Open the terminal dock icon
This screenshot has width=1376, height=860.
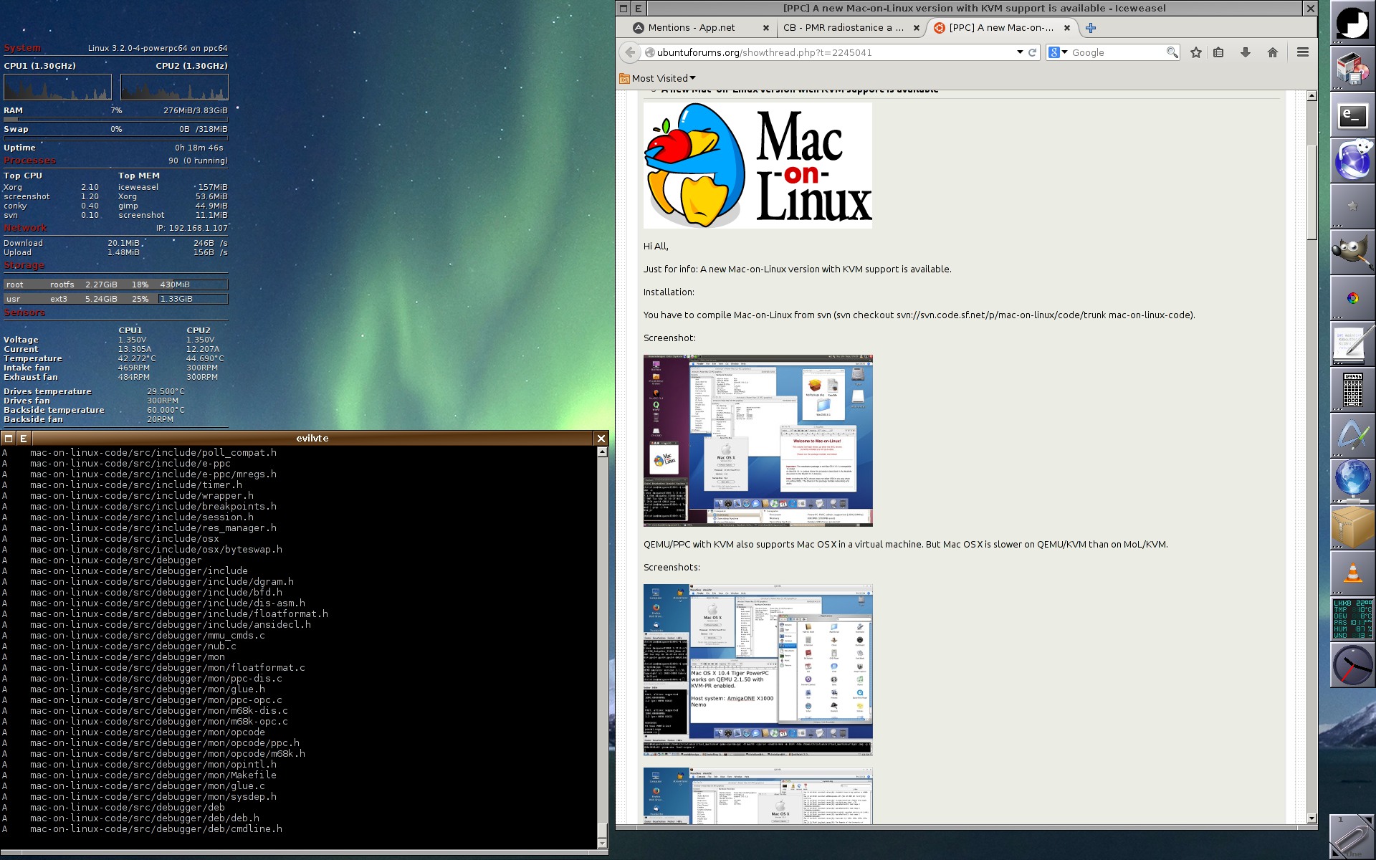(1352, 115)
